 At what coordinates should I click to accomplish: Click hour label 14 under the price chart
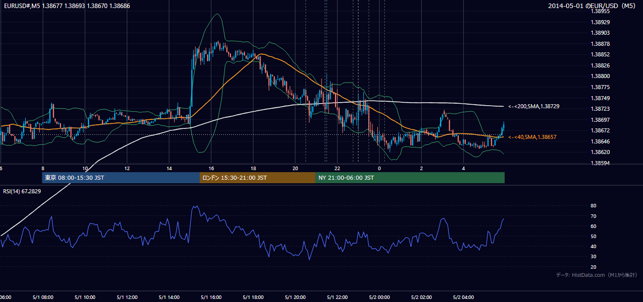[x=169, y=168]
